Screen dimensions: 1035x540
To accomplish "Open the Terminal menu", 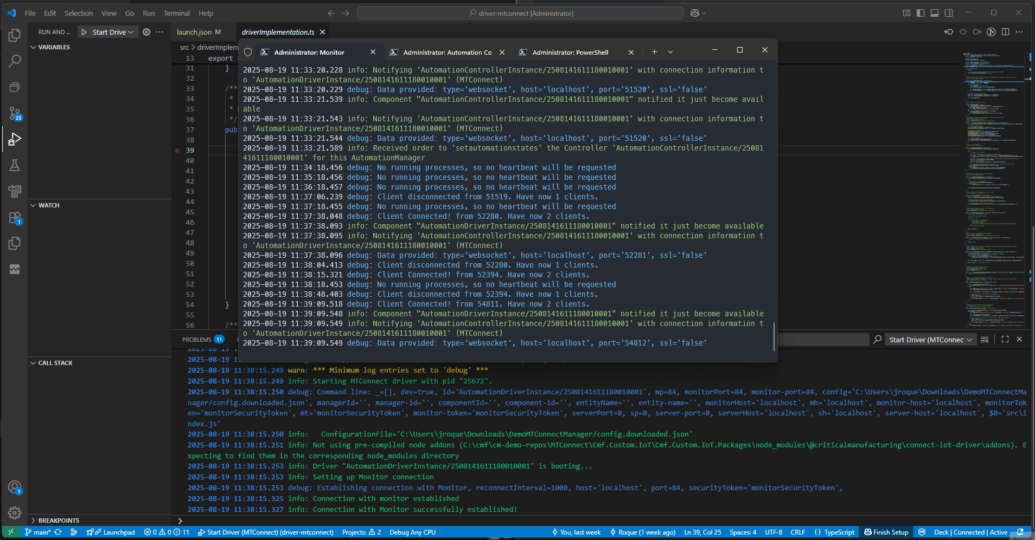I will [177, 13].
